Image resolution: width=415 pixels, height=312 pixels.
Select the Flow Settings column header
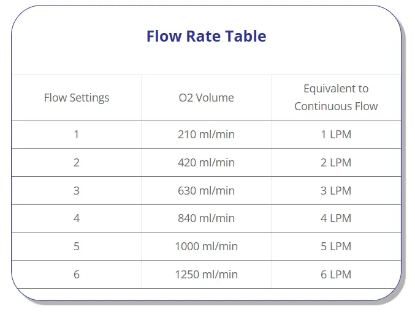(77, 98)
